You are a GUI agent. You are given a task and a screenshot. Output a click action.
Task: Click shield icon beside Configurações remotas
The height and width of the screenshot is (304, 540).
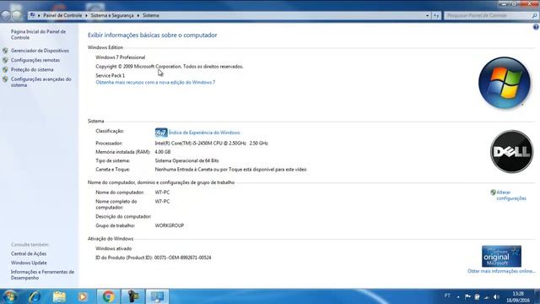click(5, 60)
